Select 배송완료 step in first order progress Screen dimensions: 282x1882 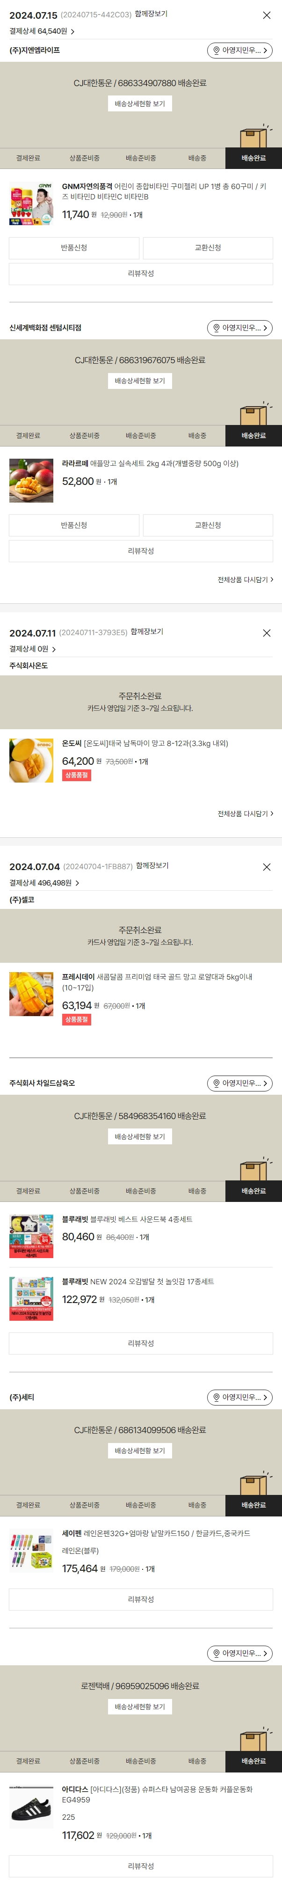253,158
